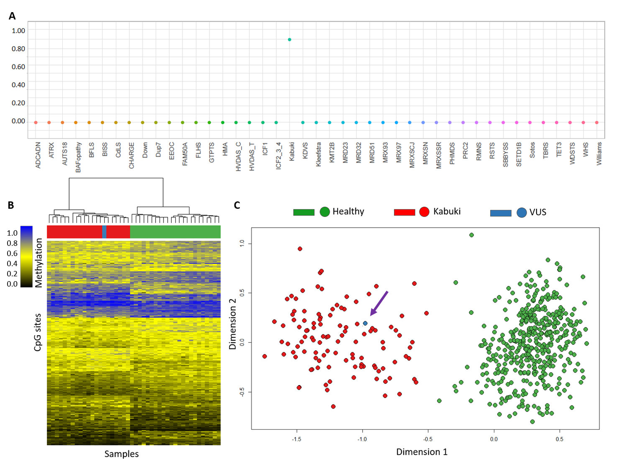Click the "Kleefstra" axis label
The image size is (624, 475).
pyautogui.click(x=319, y=154)
